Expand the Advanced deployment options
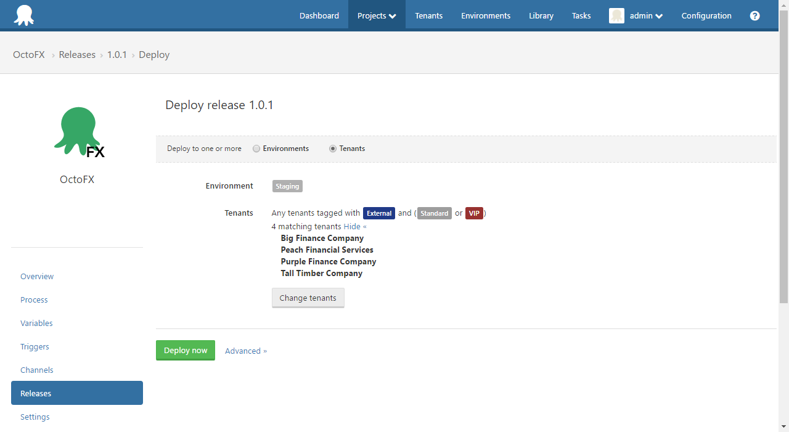 point(245,351)
